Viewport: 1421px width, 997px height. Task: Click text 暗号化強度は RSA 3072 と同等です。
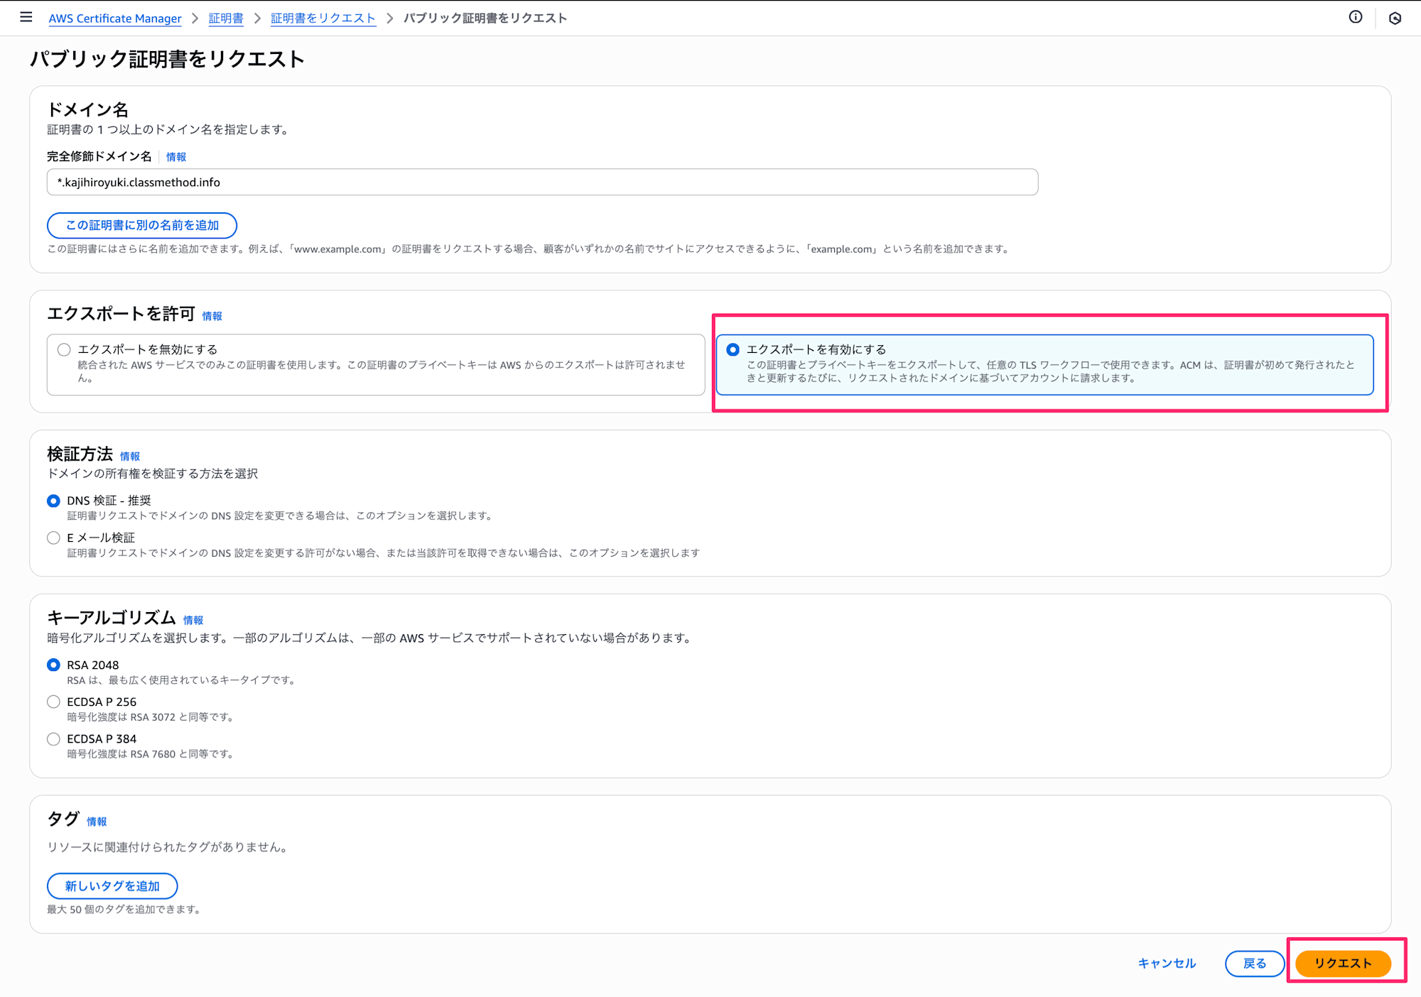(x=151, y=717)
